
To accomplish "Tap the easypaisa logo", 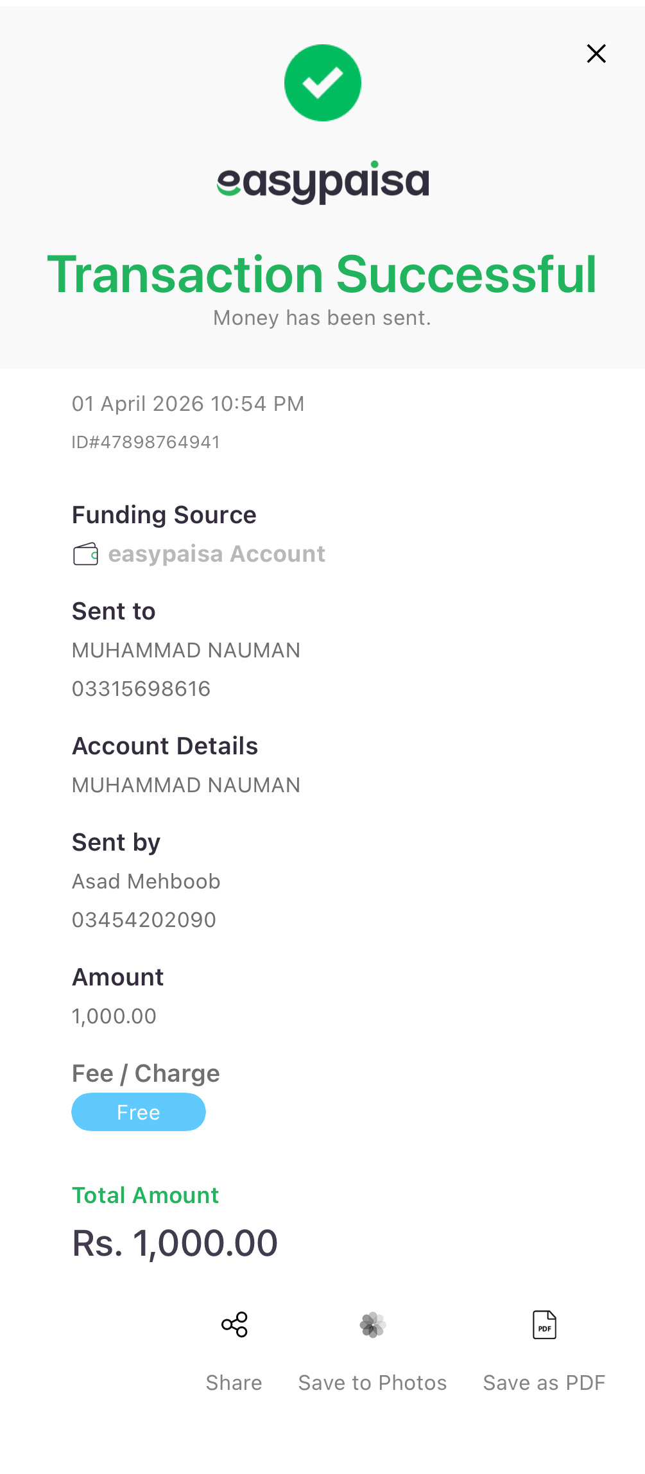I will click(323, 182).
